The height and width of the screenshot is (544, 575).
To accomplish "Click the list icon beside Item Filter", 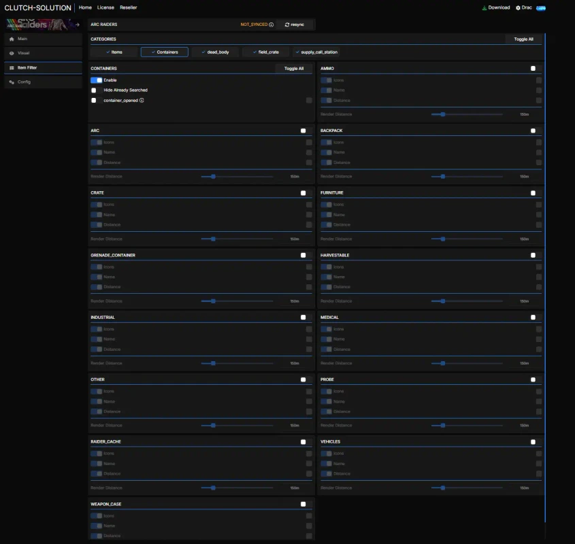I will pyautogui.click(x=12, y=68).
